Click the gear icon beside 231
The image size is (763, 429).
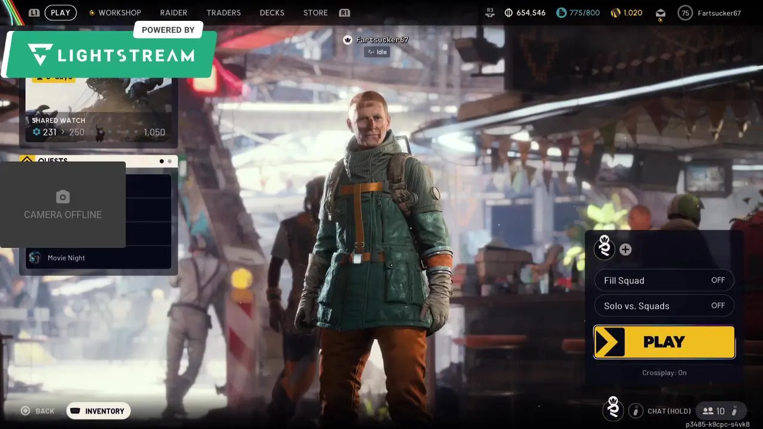[x=36, y=132]
